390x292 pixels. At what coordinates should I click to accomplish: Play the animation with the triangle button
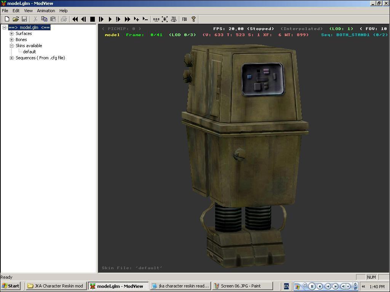[x=110, y=19]
